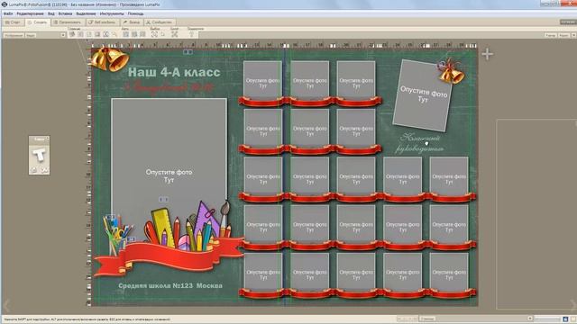Click the first grid icon under Авто
The height and width of the screenshot is (324, 577).
point(126,34)
